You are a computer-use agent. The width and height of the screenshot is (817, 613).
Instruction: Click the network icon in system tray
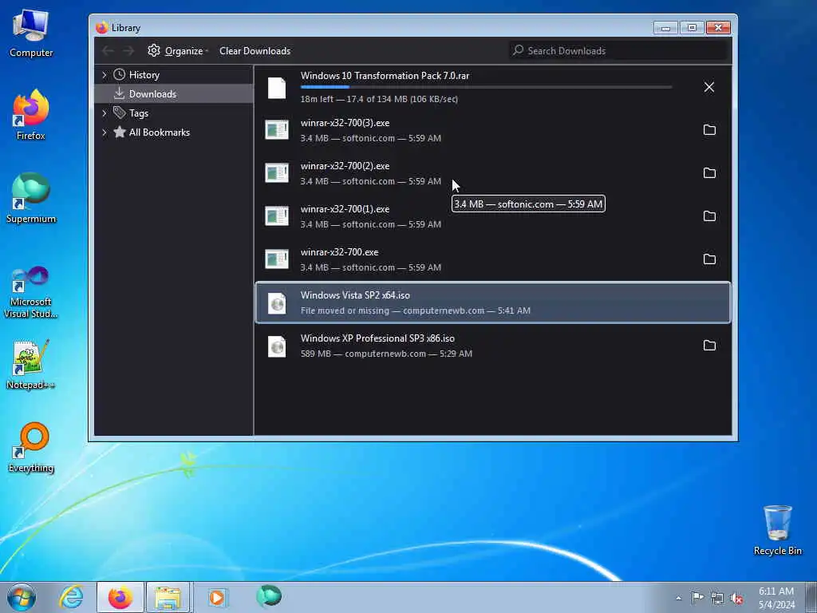[x=717, y=598]
